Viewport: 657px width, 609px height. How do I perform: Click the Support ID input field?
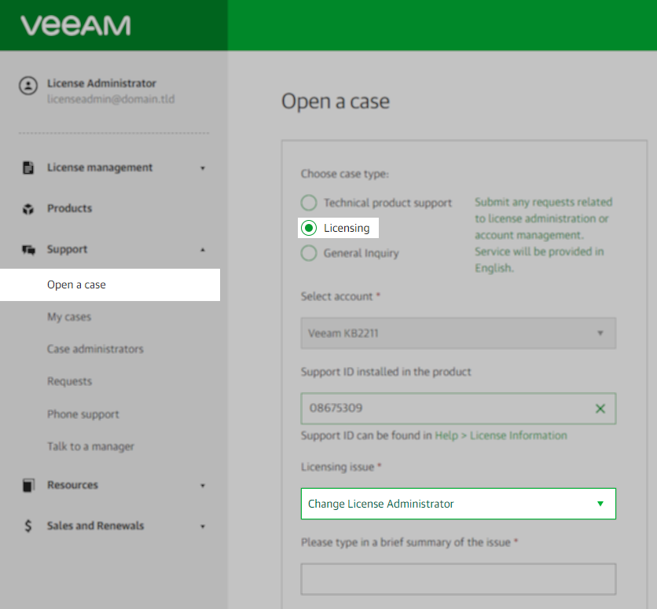tap(458, 409)
